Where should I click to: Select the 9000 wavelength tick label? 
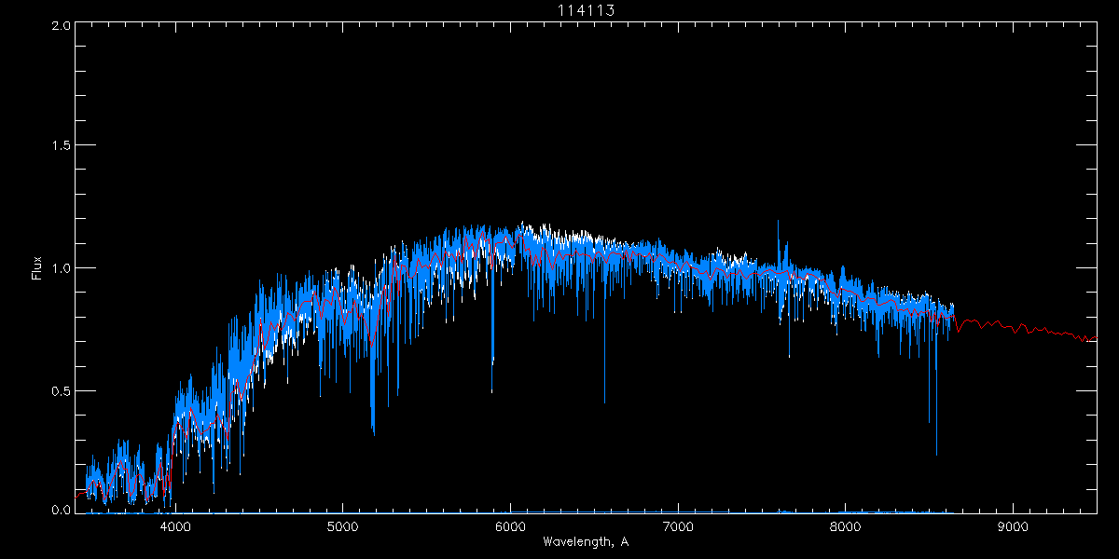(1013, 525)
